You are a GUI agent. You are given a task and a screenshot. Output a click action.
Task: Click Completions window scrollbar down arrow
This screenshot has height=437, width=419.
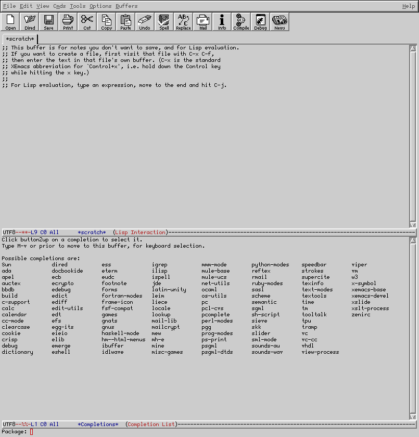click(413, 417)
